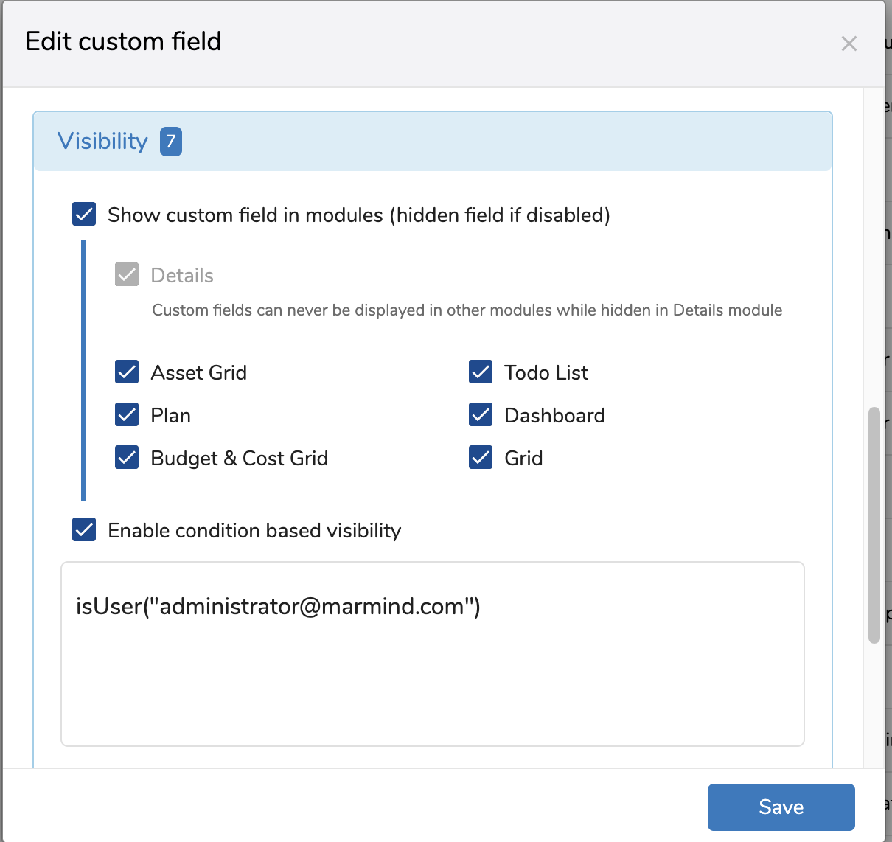
Task: Click the greyed Details label text
Action: (x=182, y=276)
